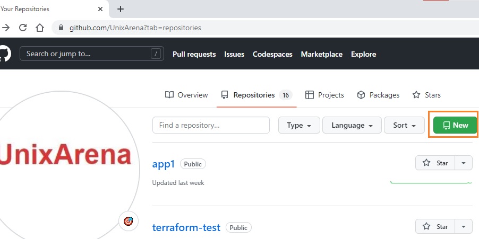Switch to the Projects tab
The height and width of the screenshot is (239, 479).
[x=324, y=95]
